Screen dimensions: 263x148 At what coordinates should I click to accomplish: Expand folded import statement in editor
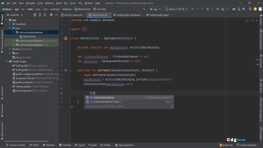point(84,29)
